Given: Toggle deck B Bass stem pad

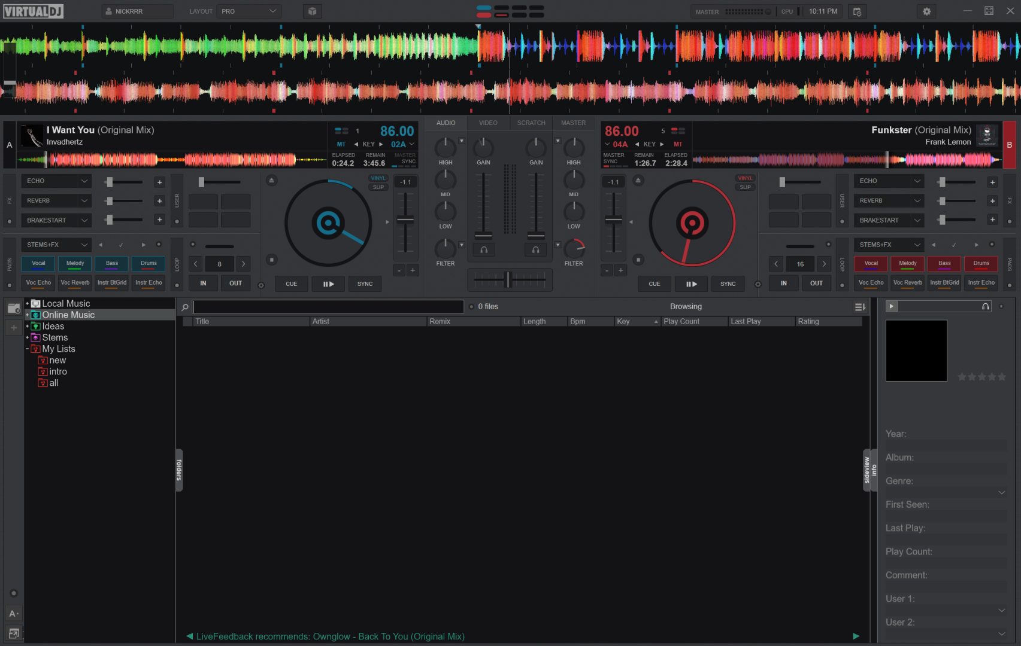Looking at the screenshot, I should (944, 264).
